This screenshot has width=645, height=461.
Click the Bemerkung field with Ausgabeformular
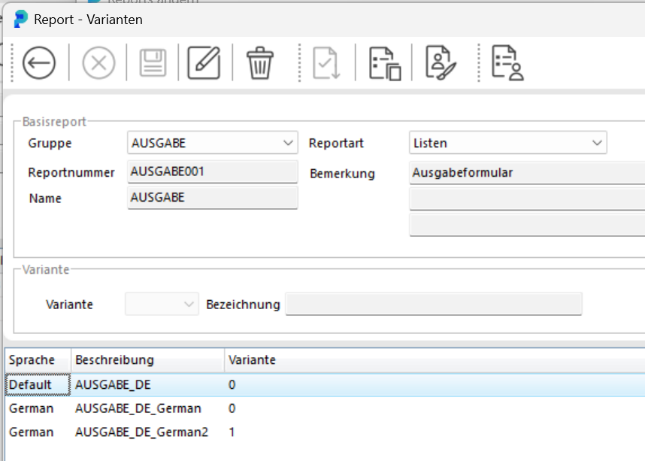527,173
